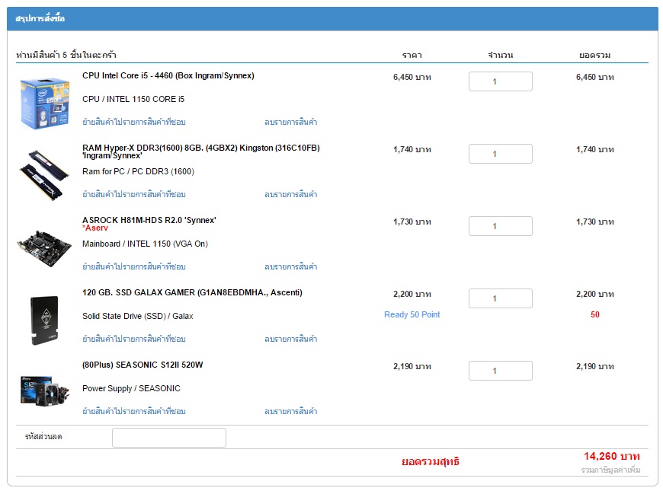Click the 6,450 unit price of the CPU
This screenshot has width=663, height=491.
pos(412,77)
